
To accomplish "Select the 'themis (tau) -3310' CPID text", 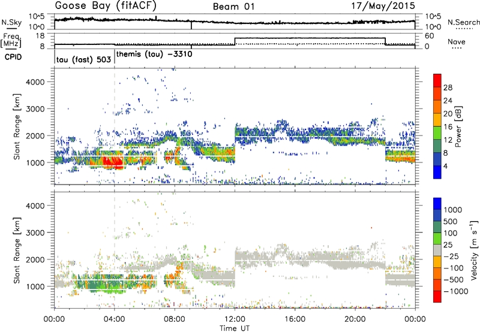I will pyautogui.click(x=154, y=55).
